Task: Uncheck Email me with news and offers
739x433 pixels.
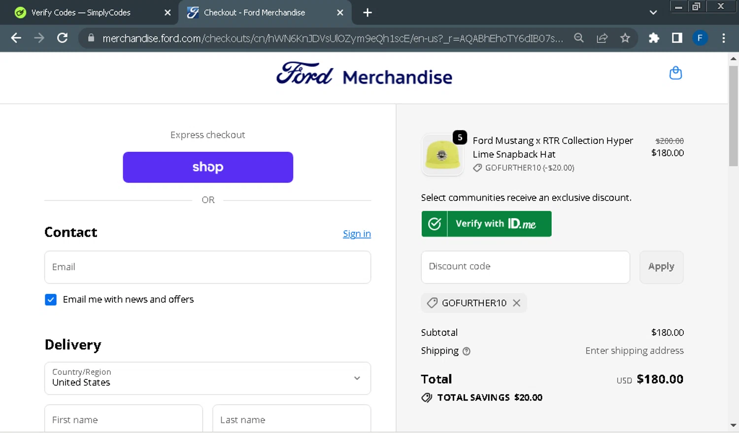Action: pos(51,300)
